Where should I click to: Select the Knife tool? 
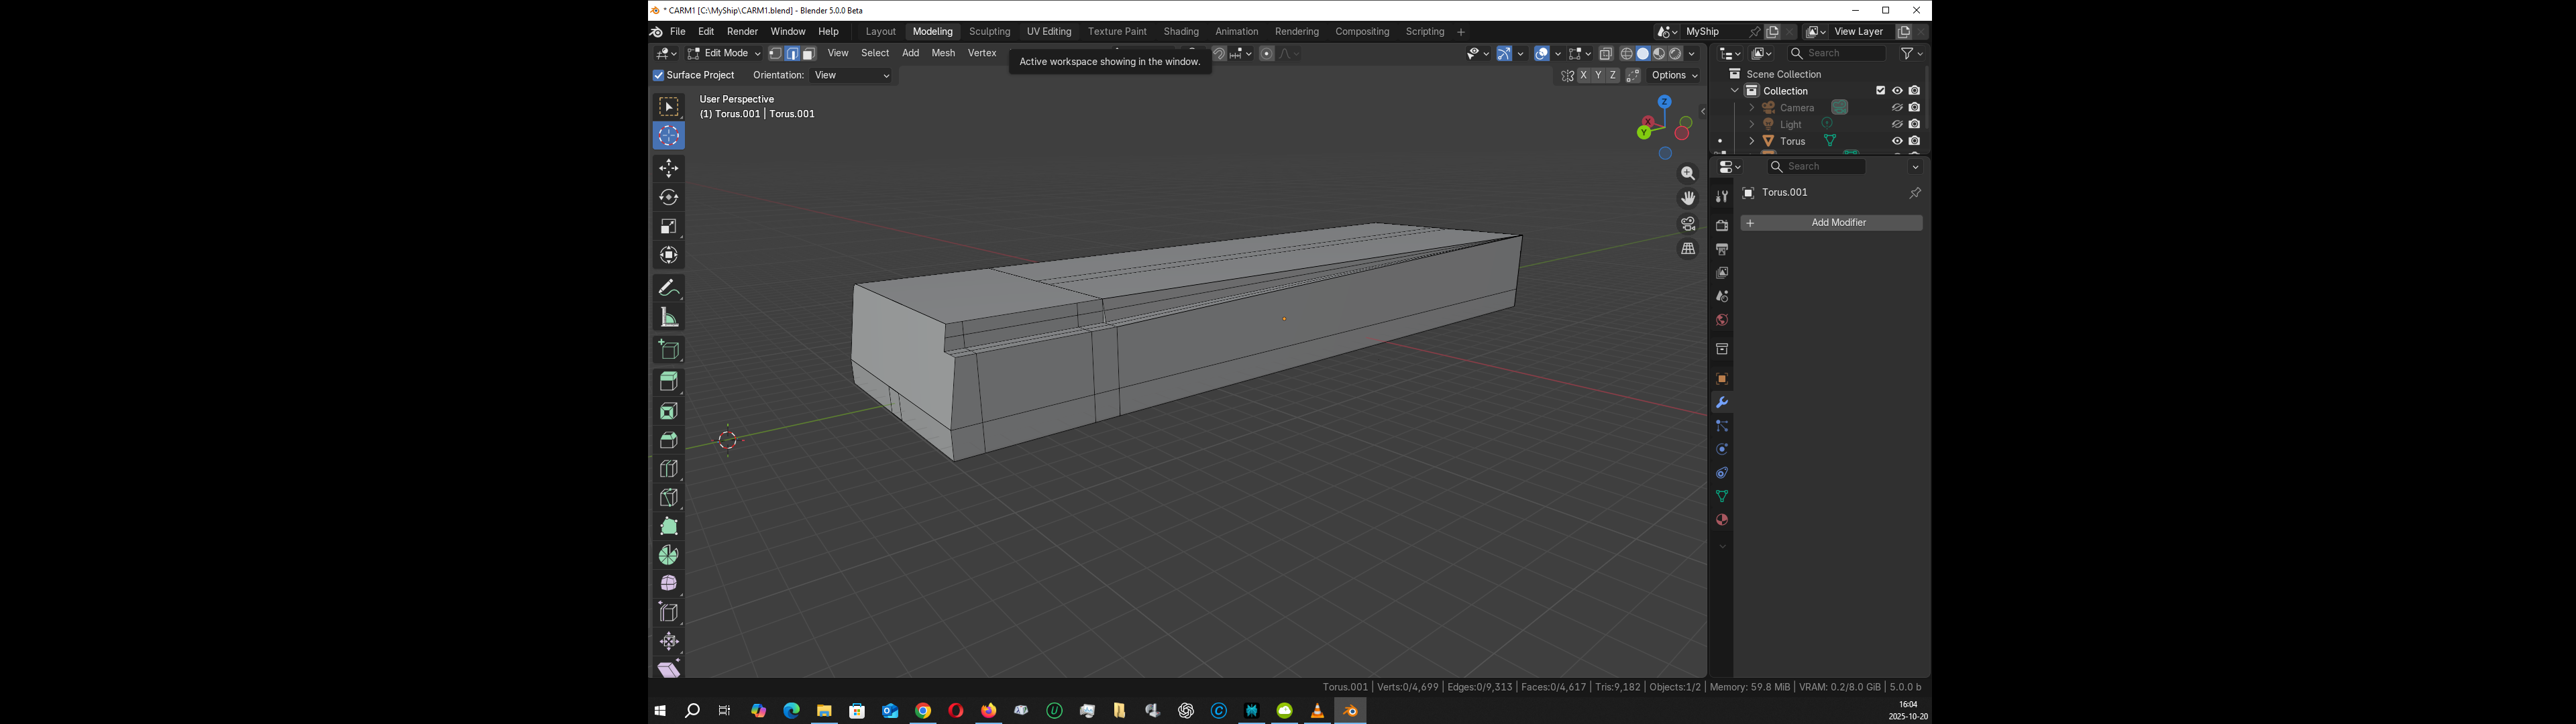point(669,498)
